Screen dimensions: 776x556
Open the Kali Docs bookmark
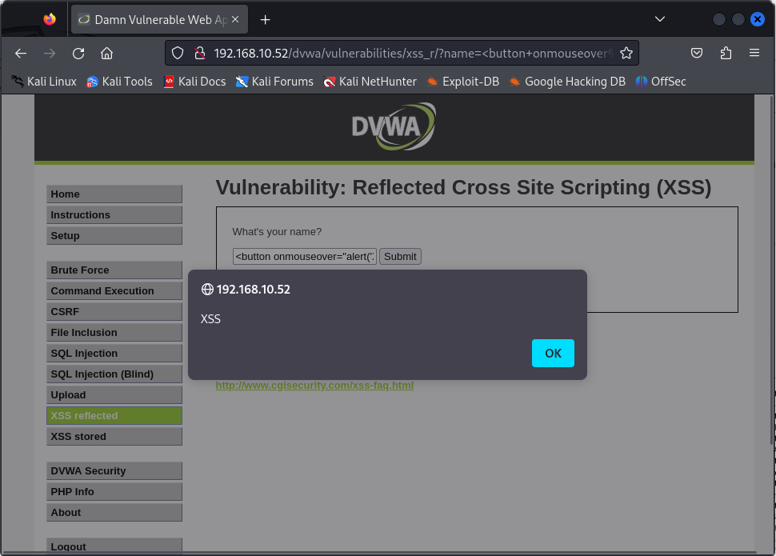(x=194, y=81)
